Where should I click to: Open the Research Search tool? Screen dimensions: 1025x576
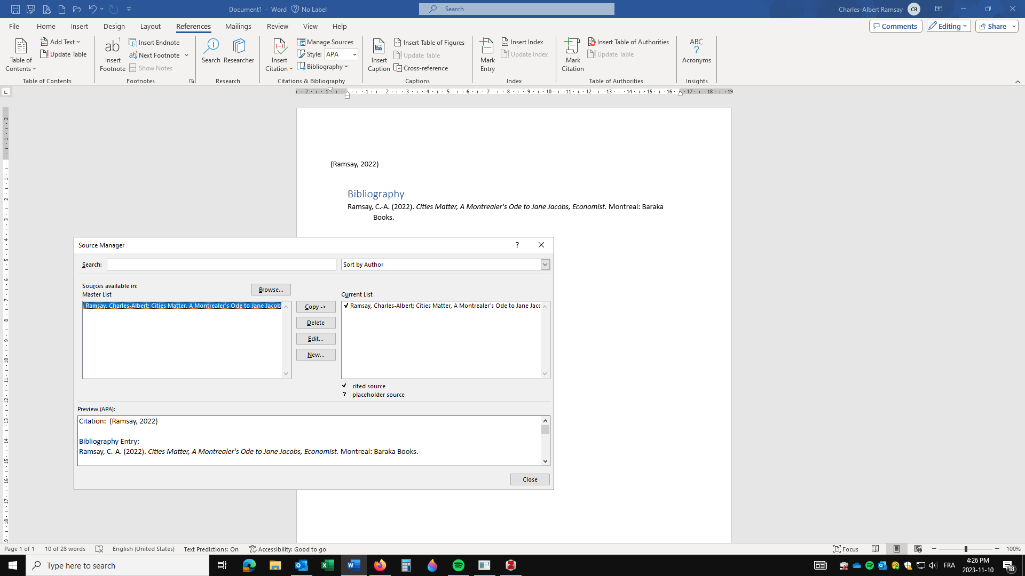pyautogui.click(x=211, y=51)
